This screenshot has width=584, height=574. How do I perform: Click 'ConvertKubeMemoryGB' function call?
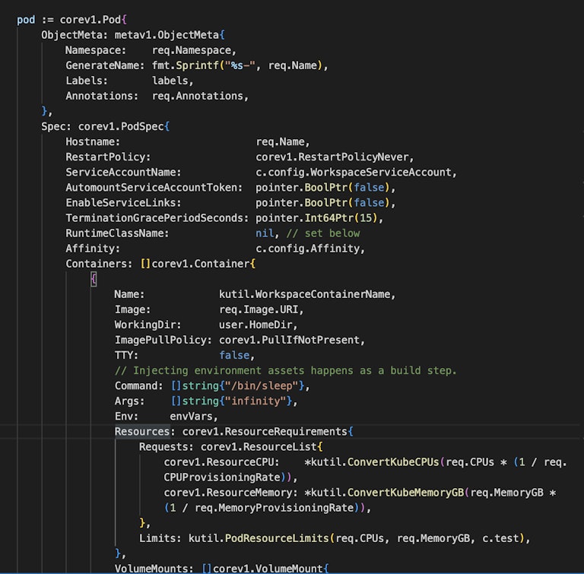point(405,493)
